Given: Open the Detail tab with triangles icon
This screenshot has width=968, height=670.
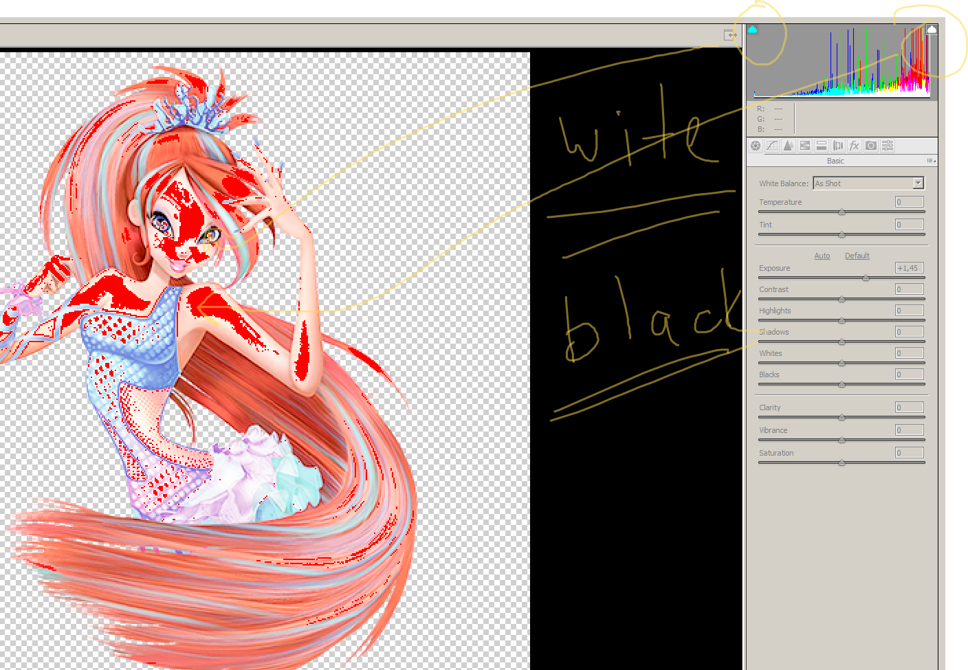Looking at the screenshot, I should coord(789,146).
